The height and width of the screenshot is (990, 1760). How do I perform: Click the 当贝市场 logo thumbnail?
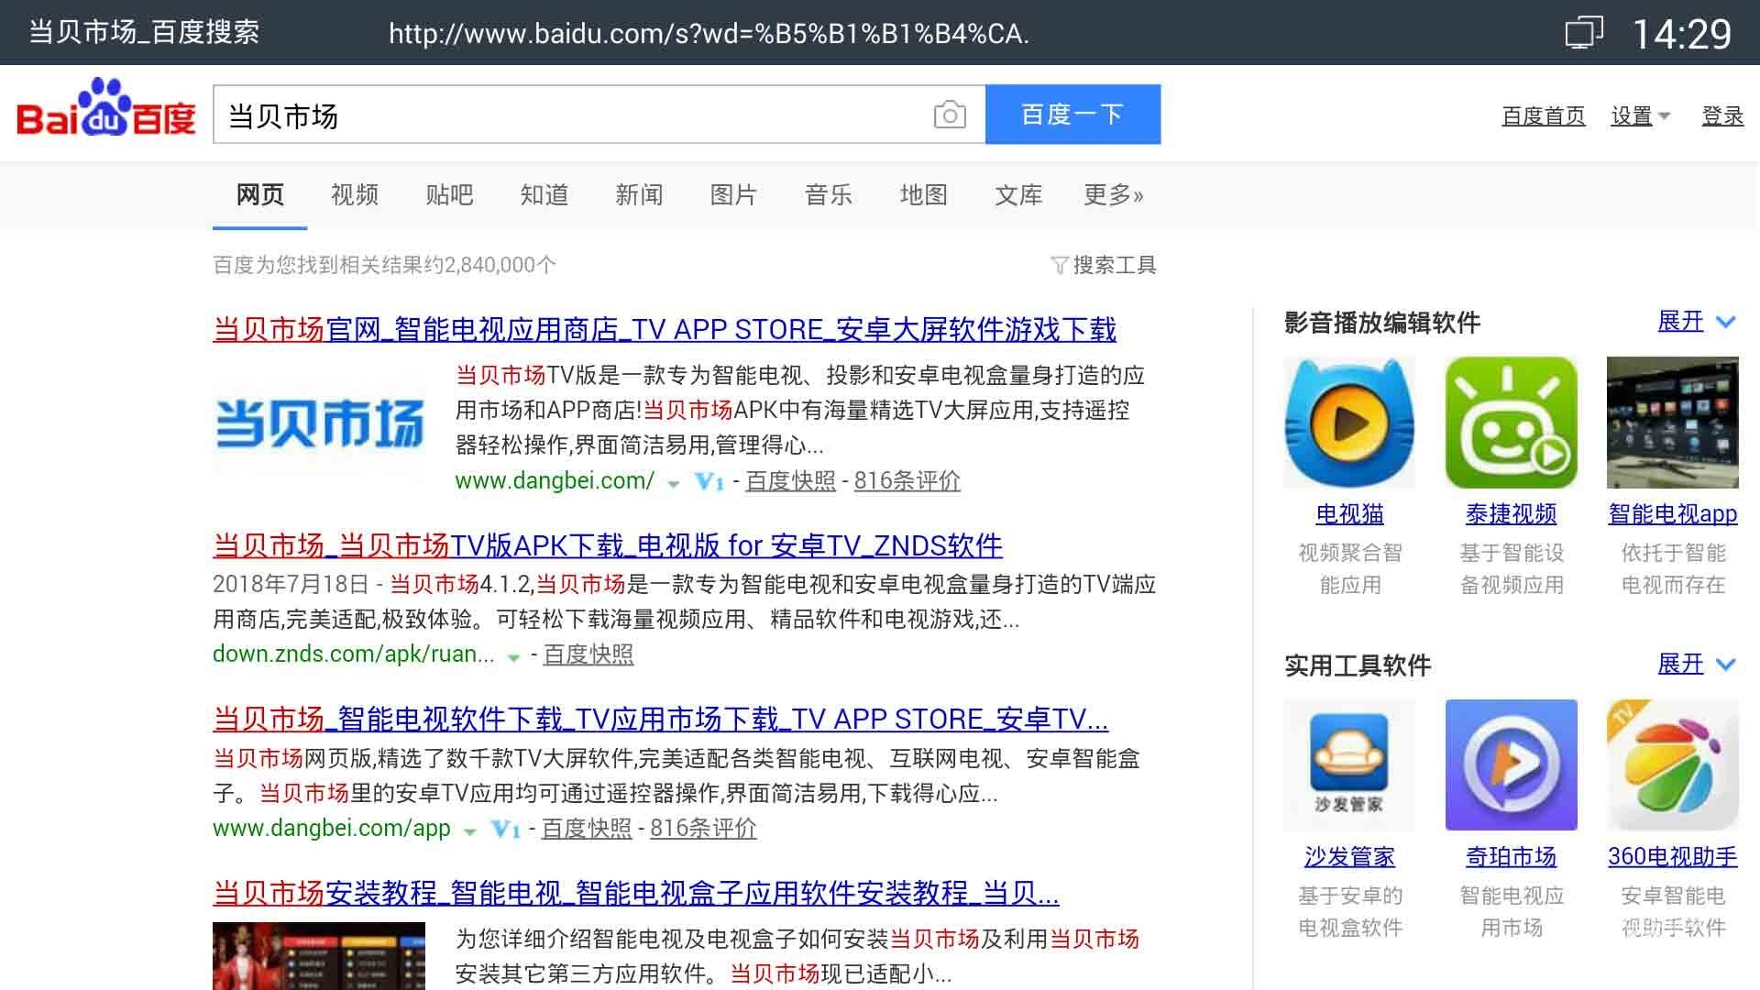(x=319, y=423)
